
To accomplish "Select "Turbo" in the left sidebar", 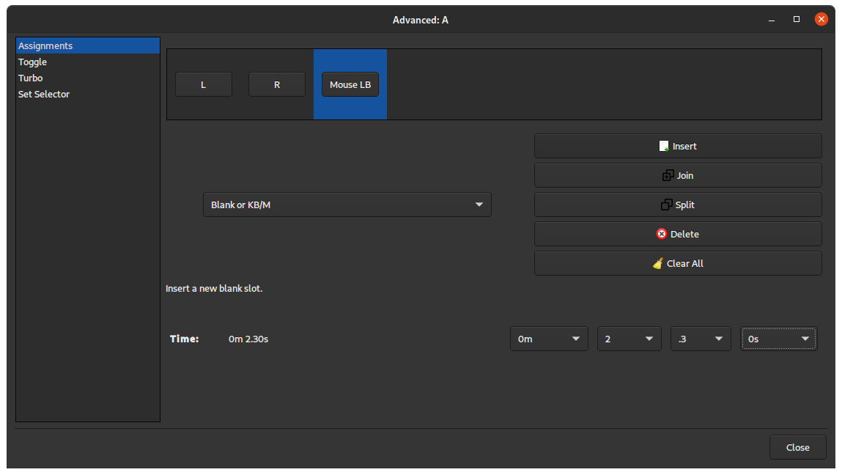I will (30, 78).
